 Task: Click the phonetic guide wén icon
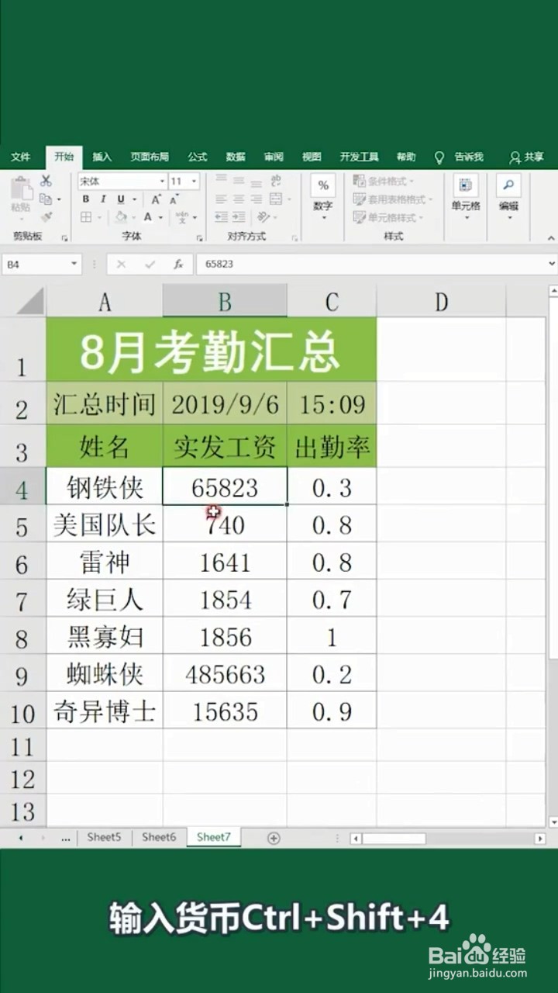tap(181, 217)
